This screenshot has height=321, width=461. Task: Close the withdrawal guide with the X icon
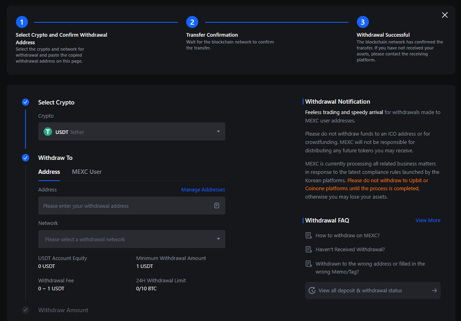click(x=445, y=15)
